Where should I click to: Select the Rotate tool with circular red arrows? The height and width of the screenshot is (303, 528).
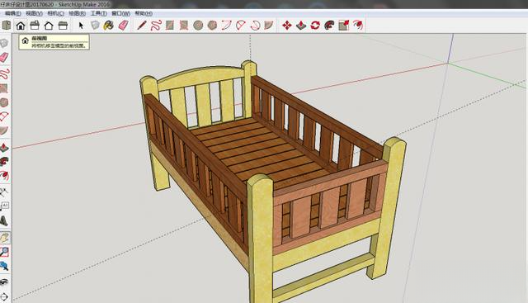(x=315, y=26)
